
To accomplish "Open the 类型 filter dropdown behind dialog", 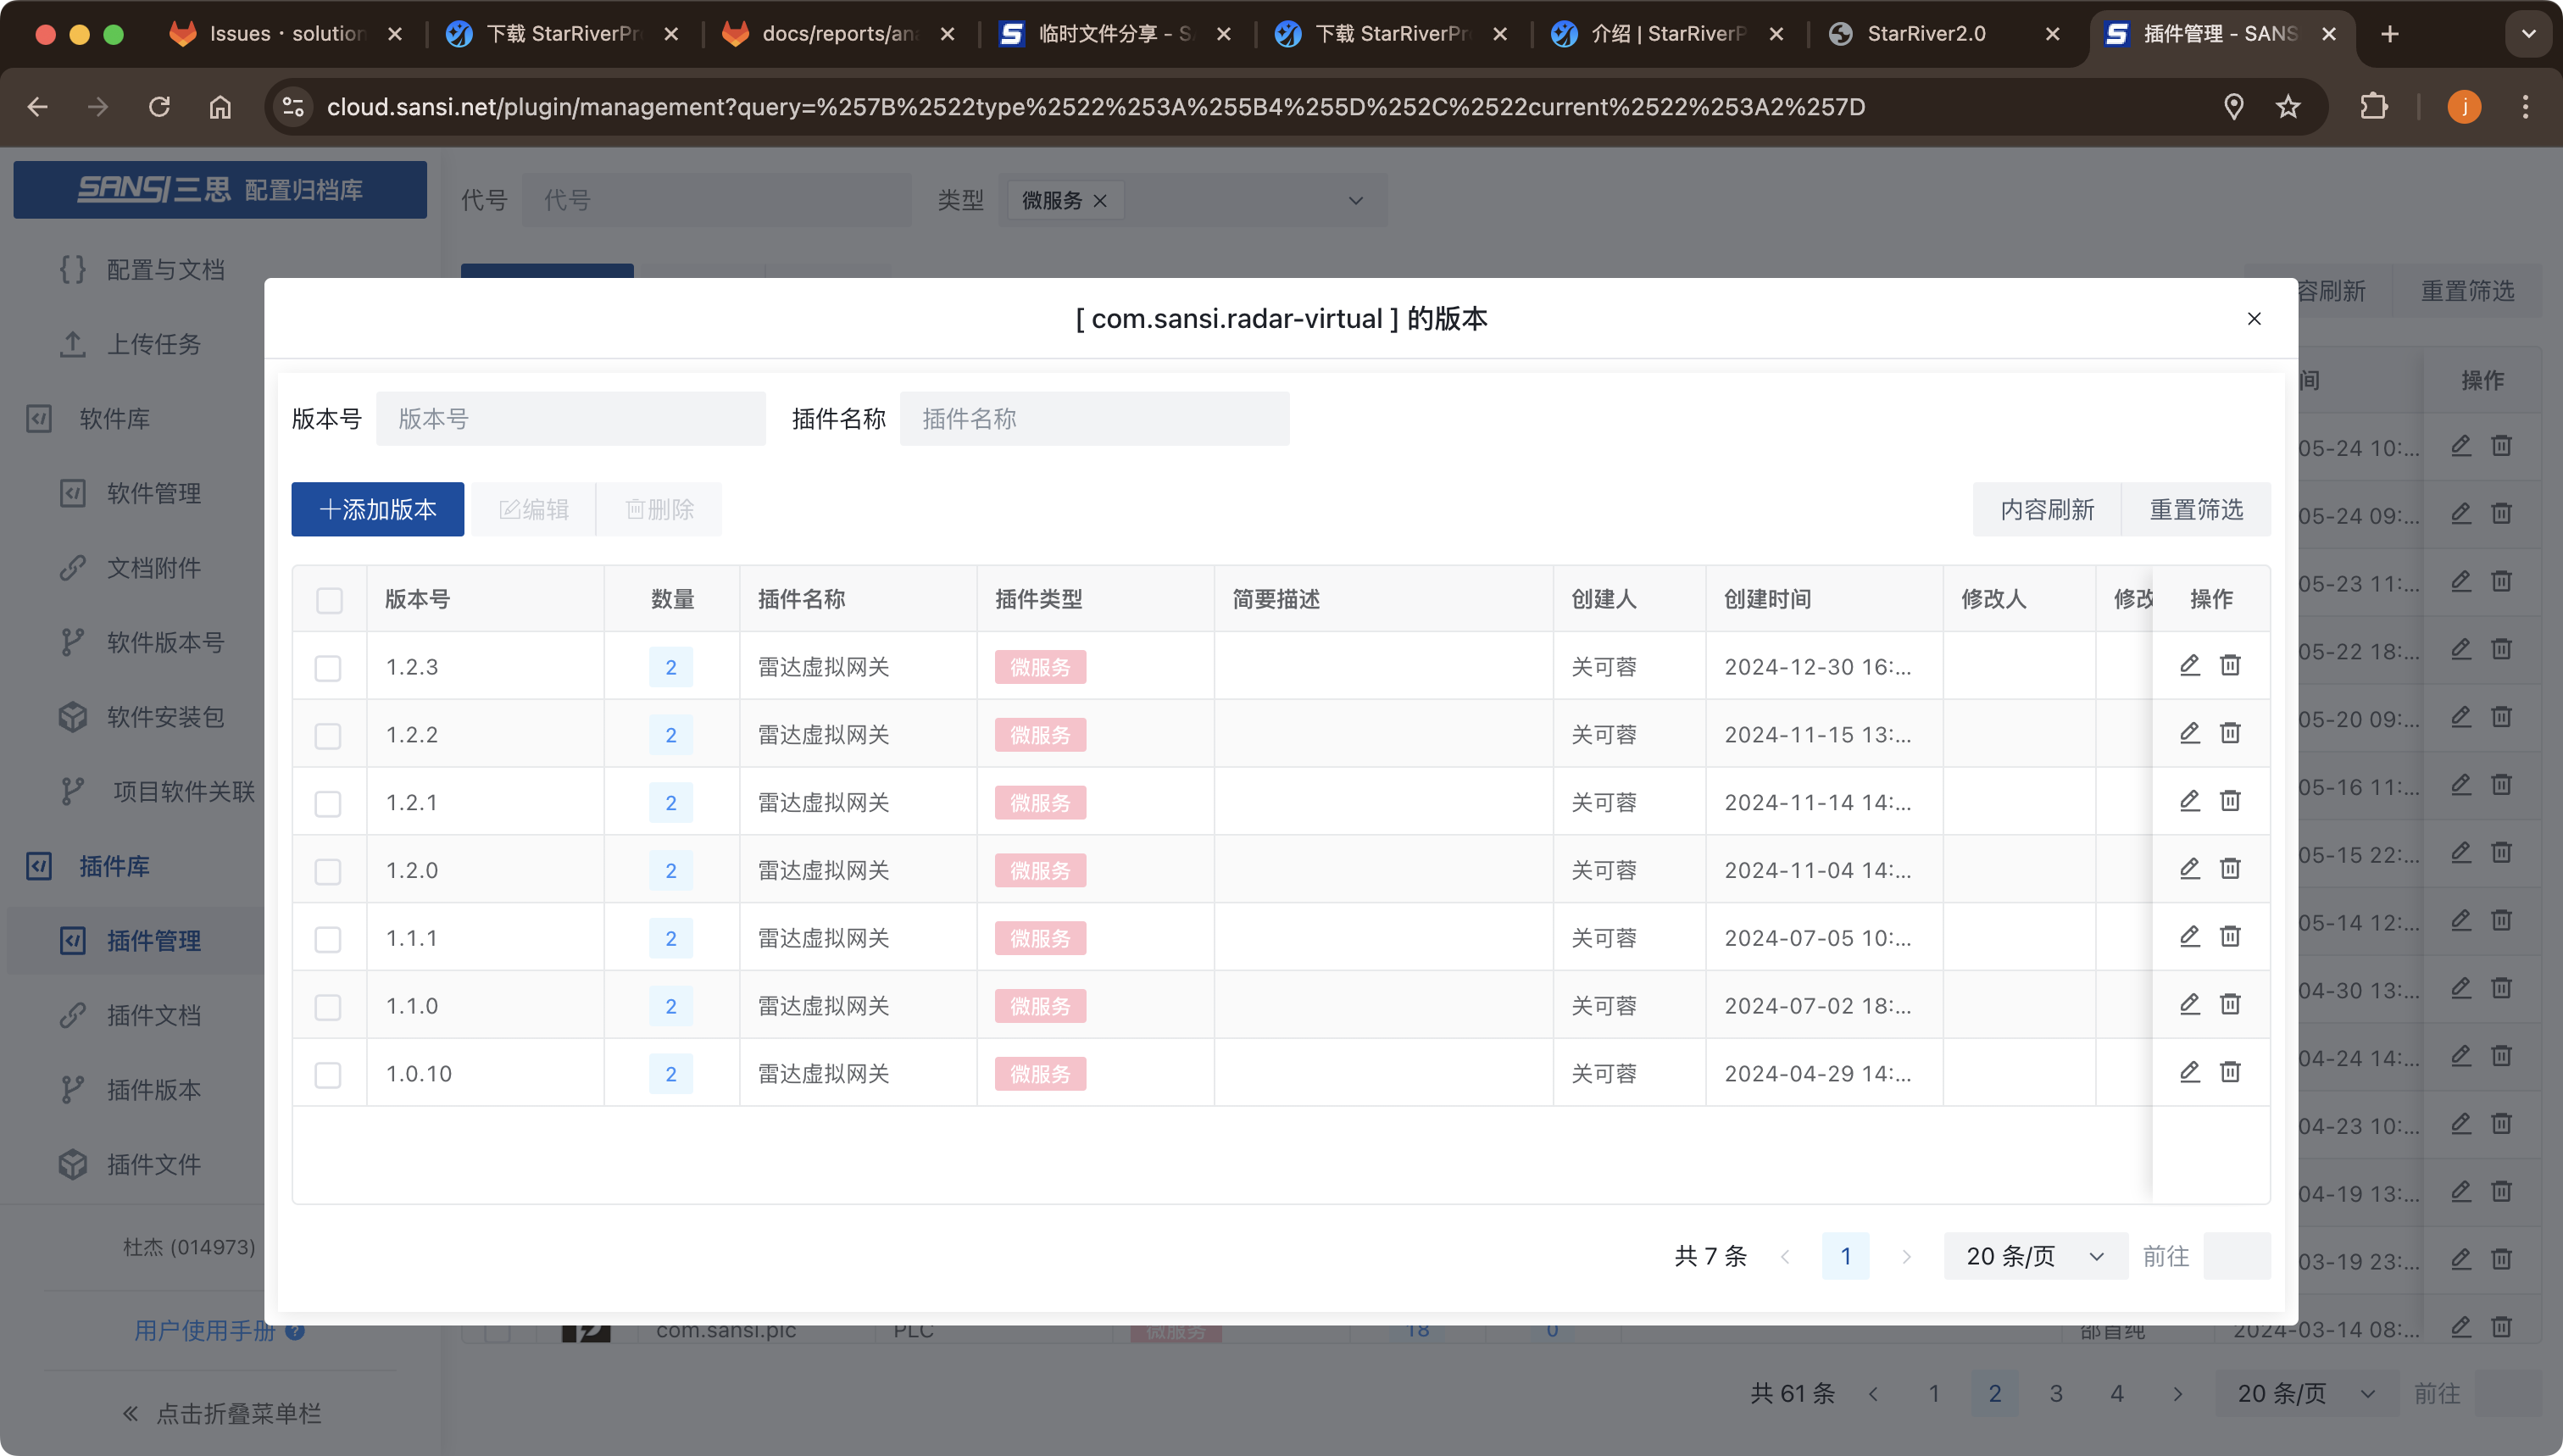I will click(1192, 200).
